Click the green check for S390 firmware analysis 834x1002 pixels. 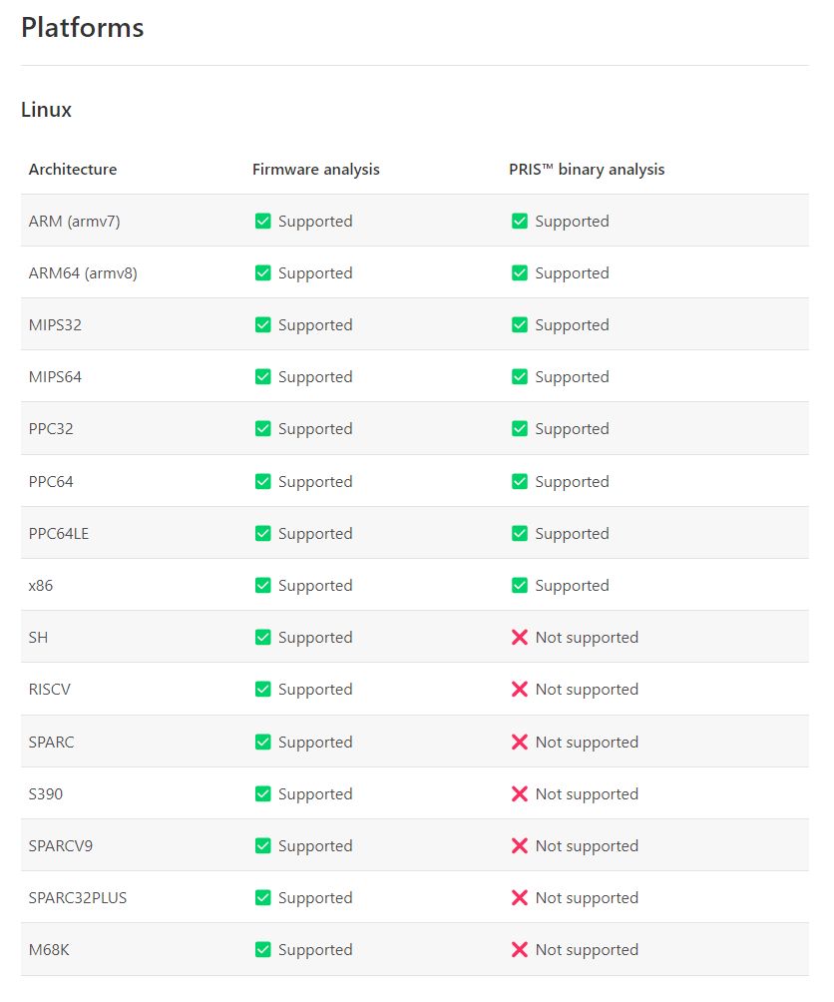click(x=262, y=793)
